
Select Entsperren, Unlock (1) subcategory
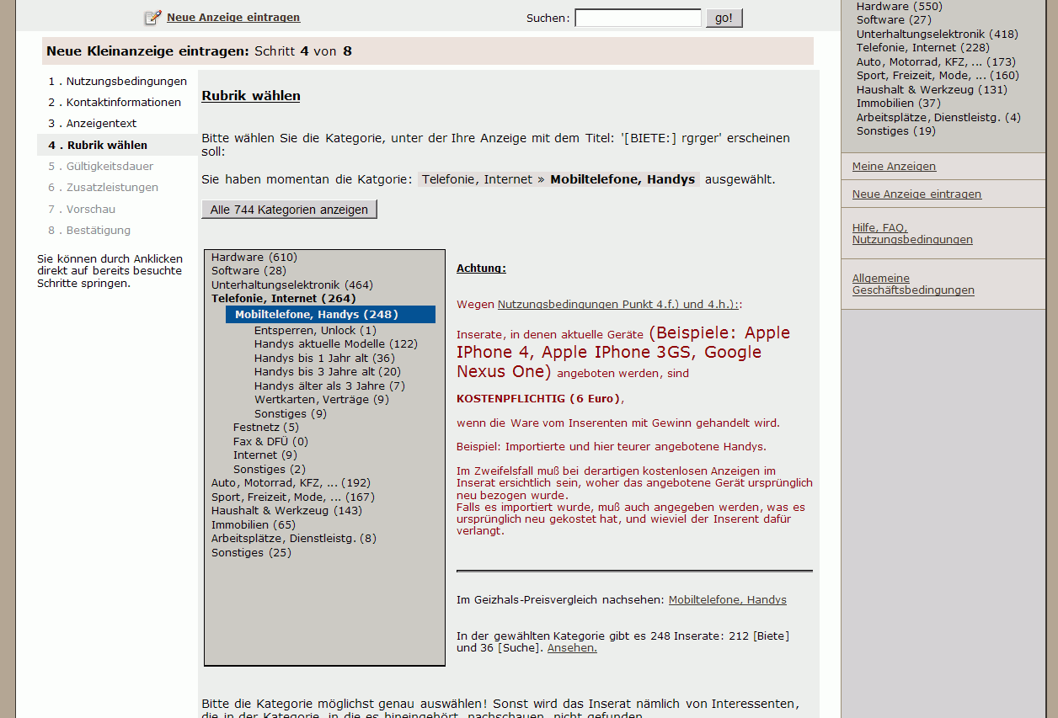[x=315, y=331]
